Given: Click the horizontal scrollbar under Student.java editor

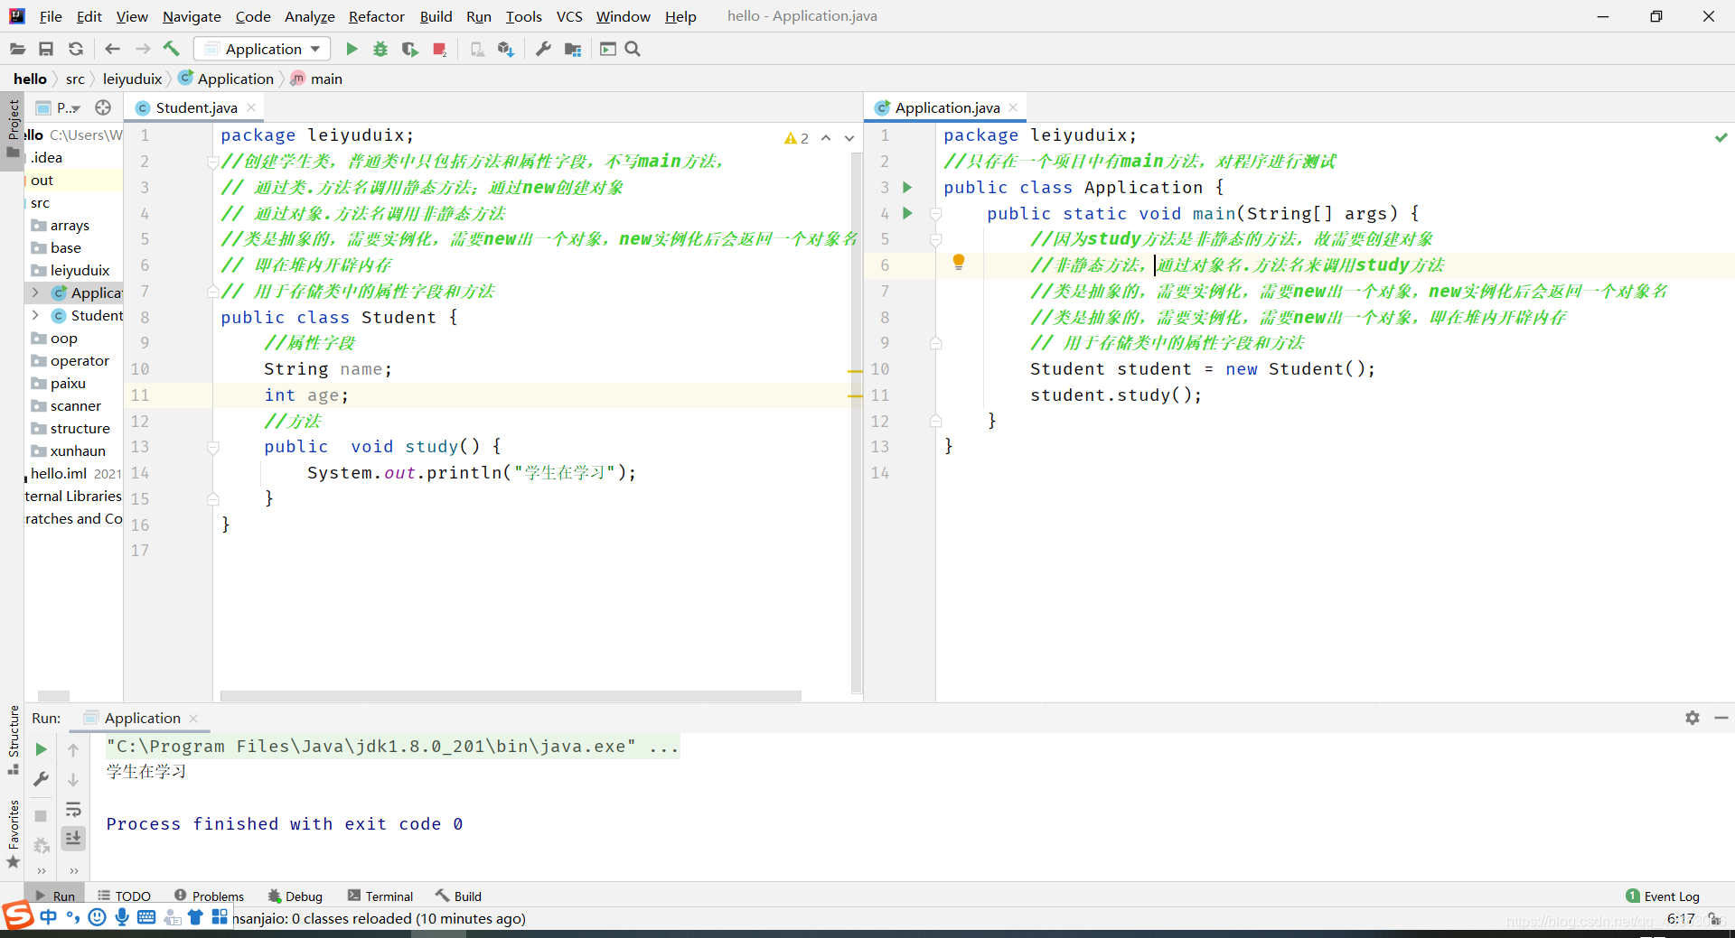Looking at the screenshot, I should [x=511, y=696].
